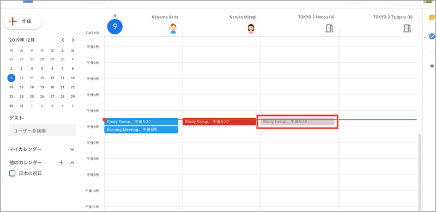
Task: Click the ユーザーを検索 search field
Action: pos(43,130)
